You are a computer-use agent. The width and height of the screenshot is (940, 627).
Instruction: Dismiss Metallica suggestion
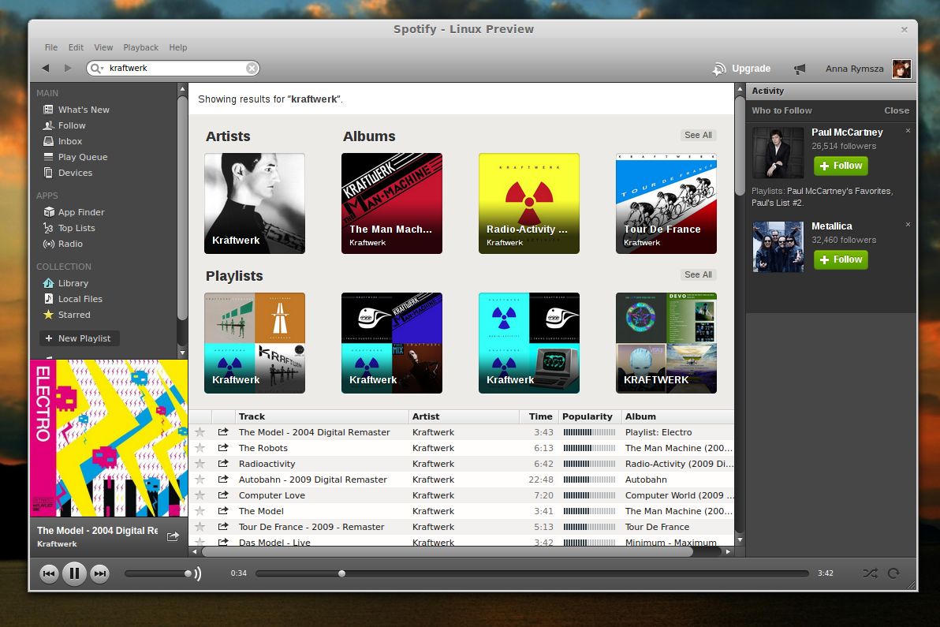908,225
